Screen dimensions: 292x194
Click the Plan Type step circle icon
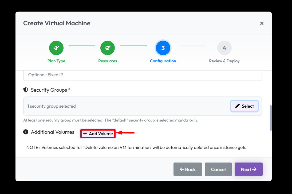tap(56, 48)
